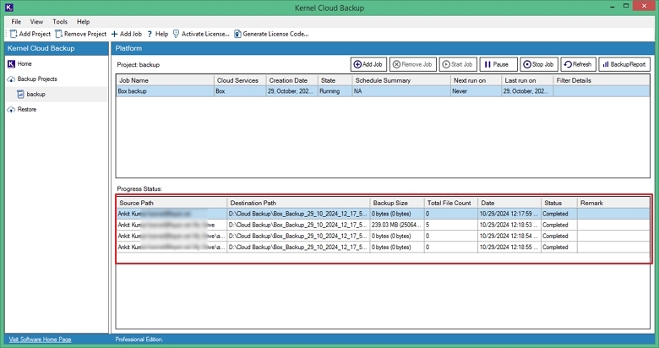Open Help from the toolbar

[x=157, y=34]
